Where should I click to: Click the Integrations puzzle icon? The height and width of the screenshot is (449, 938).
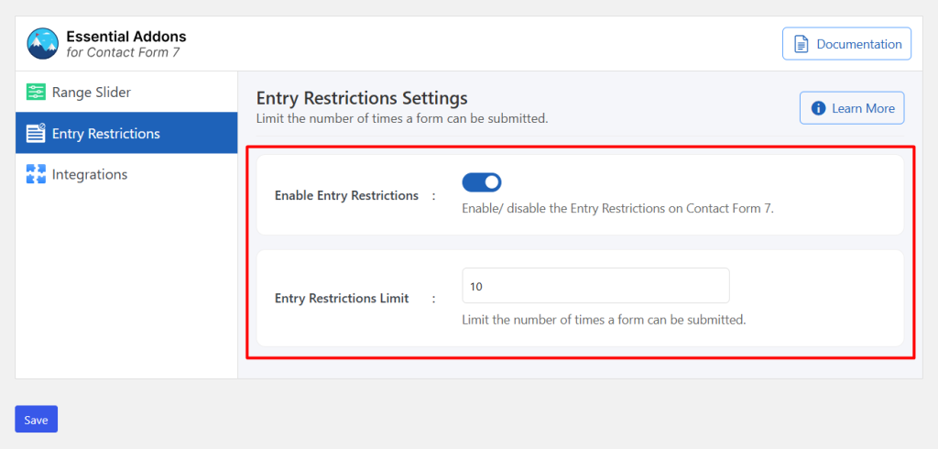36,174
